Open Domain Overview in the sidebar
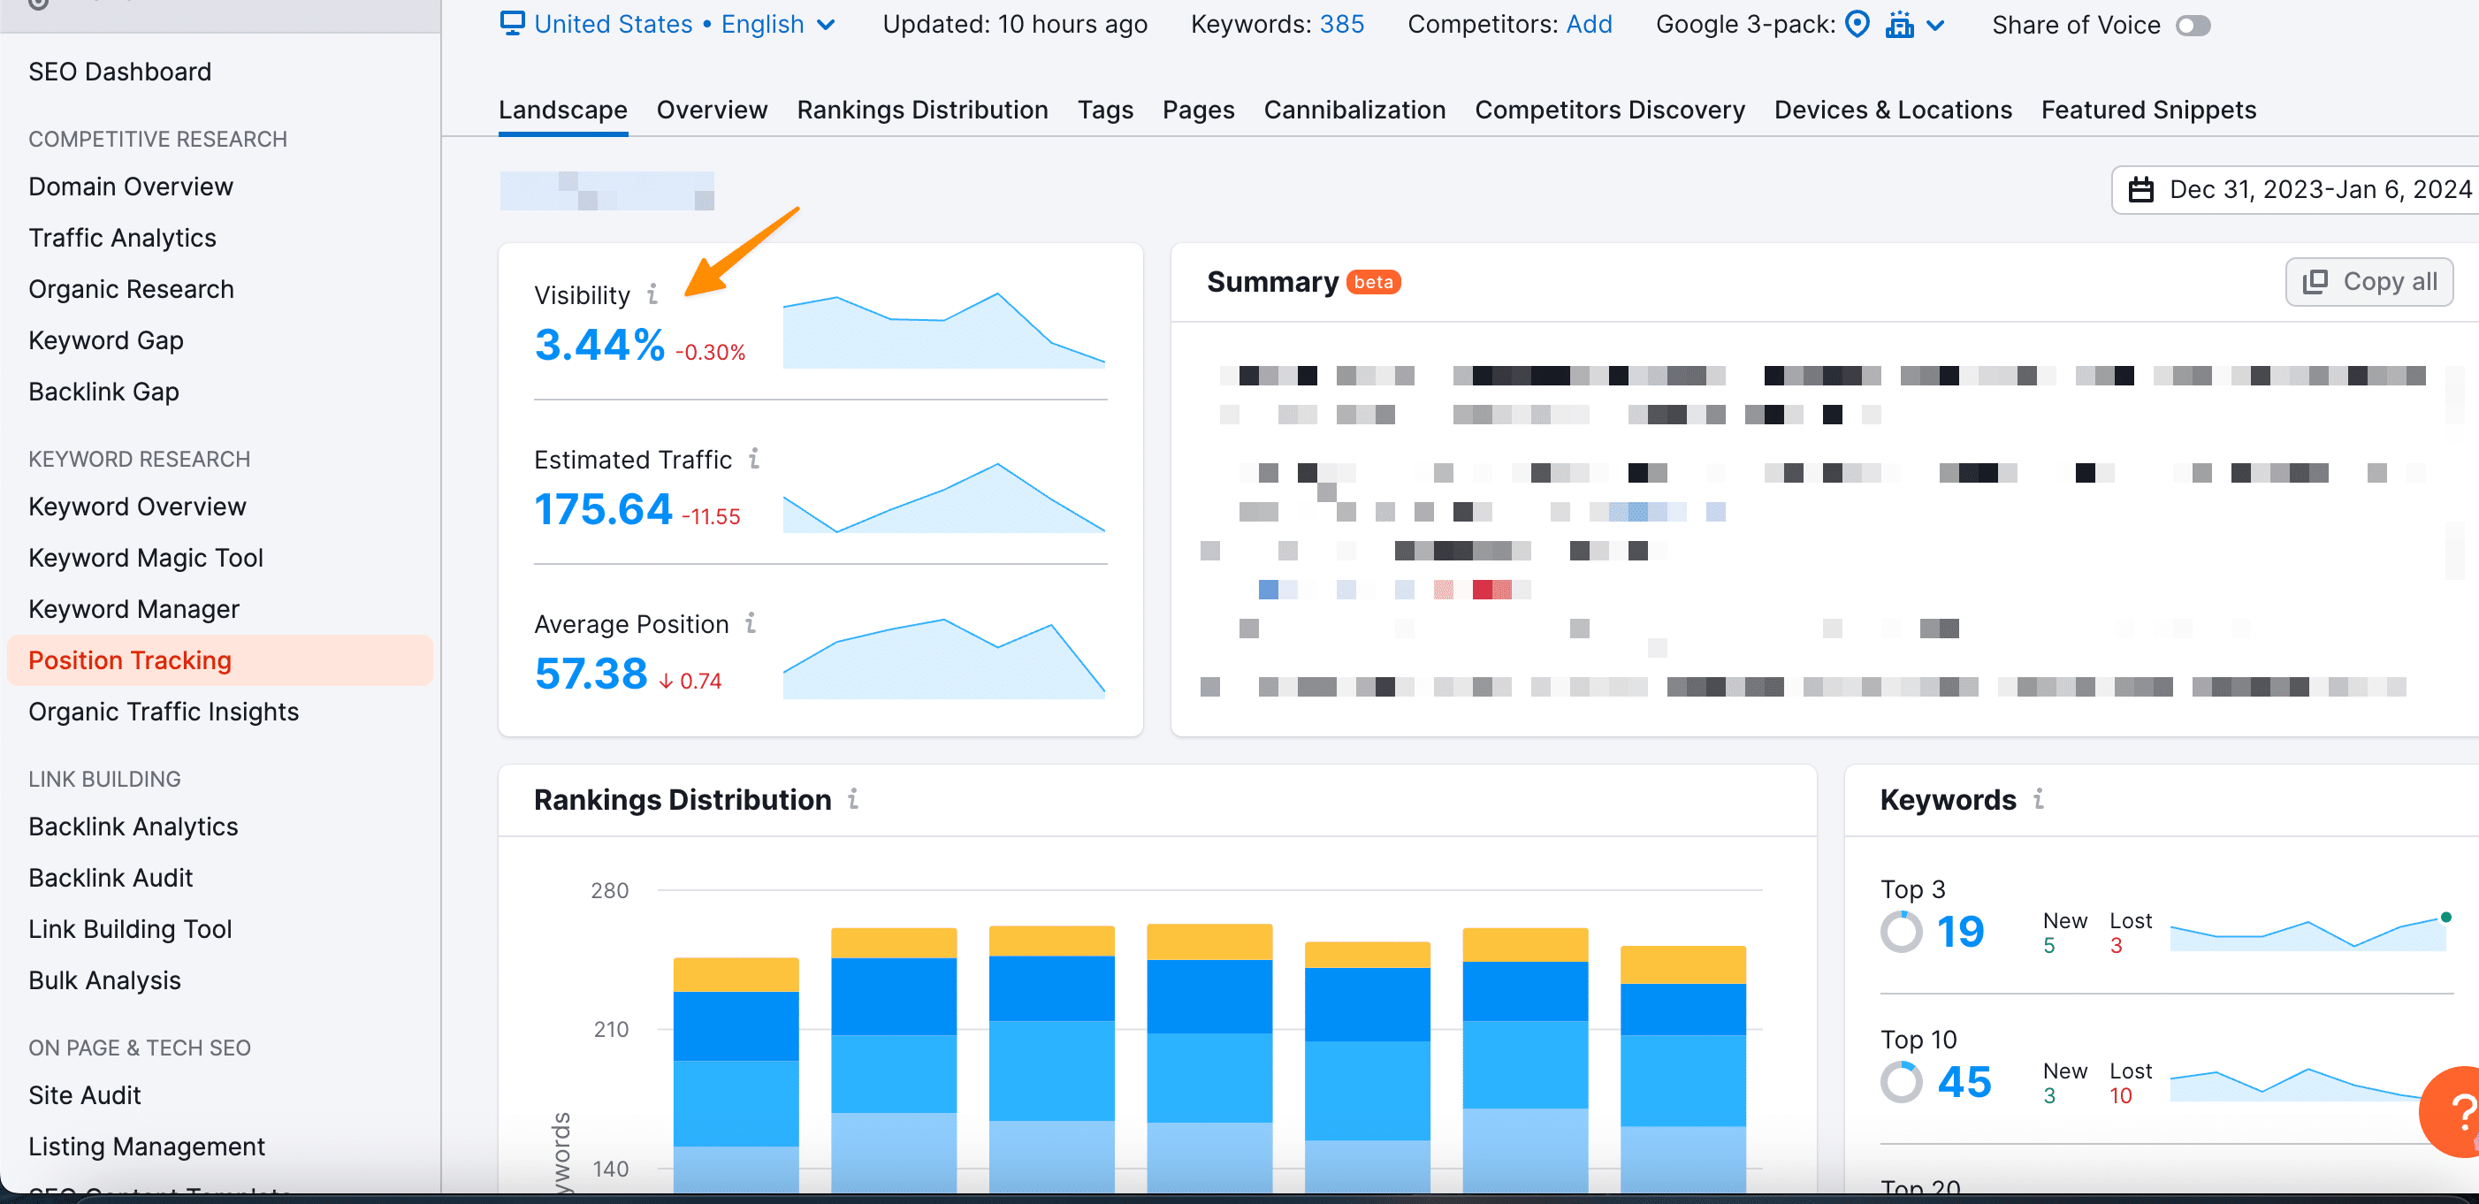This screenshot has height=1204, width=2479. point(130,186)
